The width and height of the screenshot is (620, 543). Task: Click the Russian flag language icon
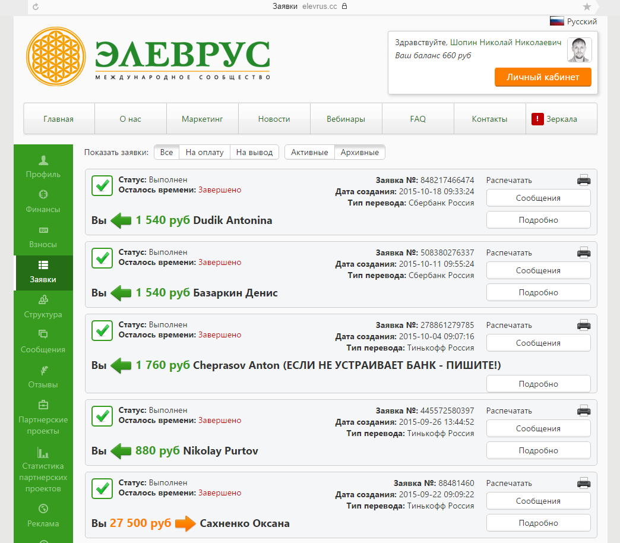click(x=556, y=21)
